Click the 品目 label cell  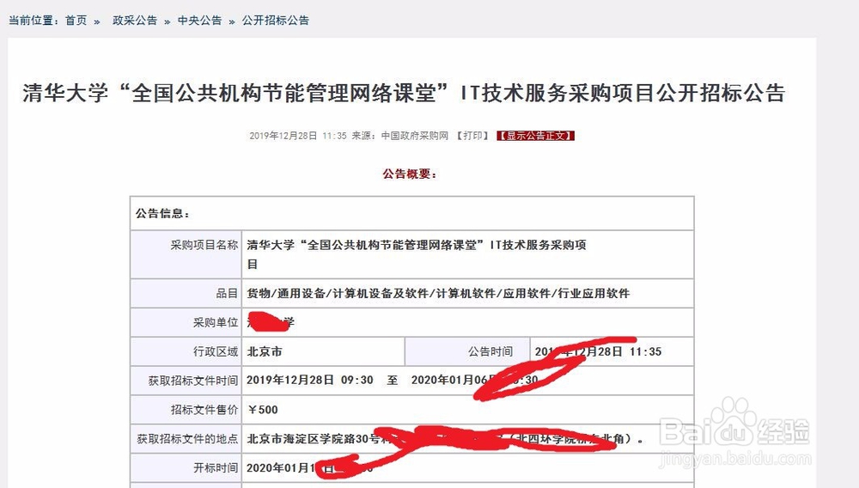click(x=186, y=293)
